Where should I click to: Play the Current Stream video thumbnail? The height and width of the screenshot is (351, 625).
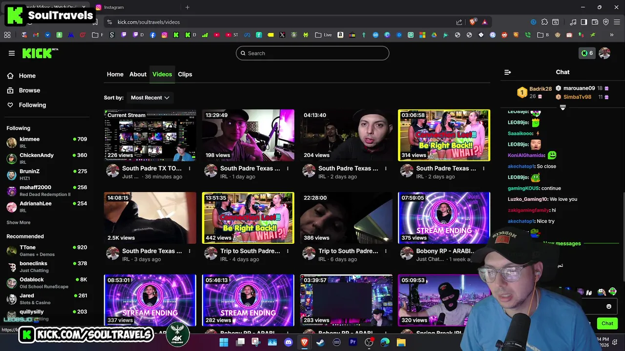click(150, 135)
